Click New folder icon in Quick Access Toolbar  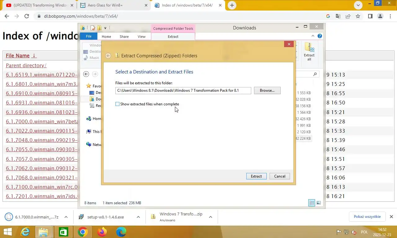coord(99,28)
